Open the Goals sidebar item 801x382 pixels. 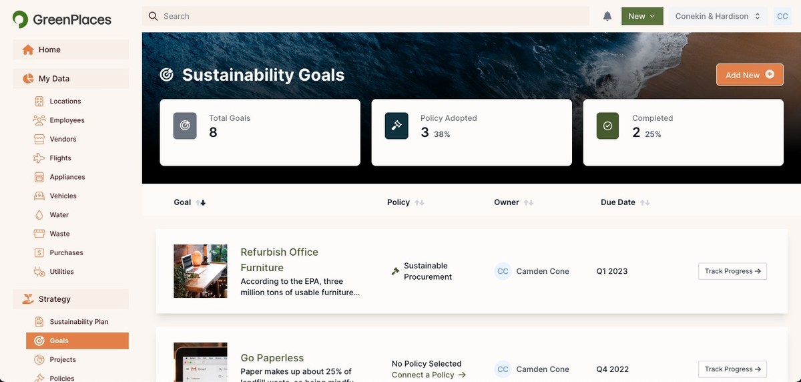click(77, 341)
